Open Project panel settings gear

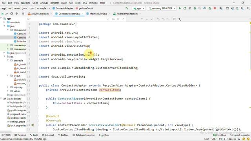tap(23, 14)
